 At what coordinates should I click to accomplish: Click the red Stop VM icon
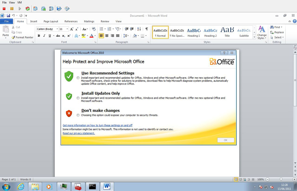(4, 9)
